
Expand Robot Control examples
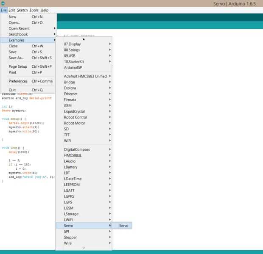pos(84,117)
